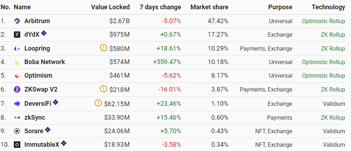Open the Boba Network project link

tap(45, 62)
